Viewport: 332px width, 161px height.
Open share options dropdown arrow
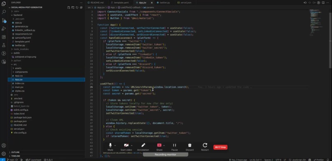[x=164, y=145]
